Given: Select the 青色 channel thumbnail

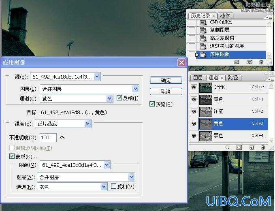Looking at the screenshot, I should (206, 100).
